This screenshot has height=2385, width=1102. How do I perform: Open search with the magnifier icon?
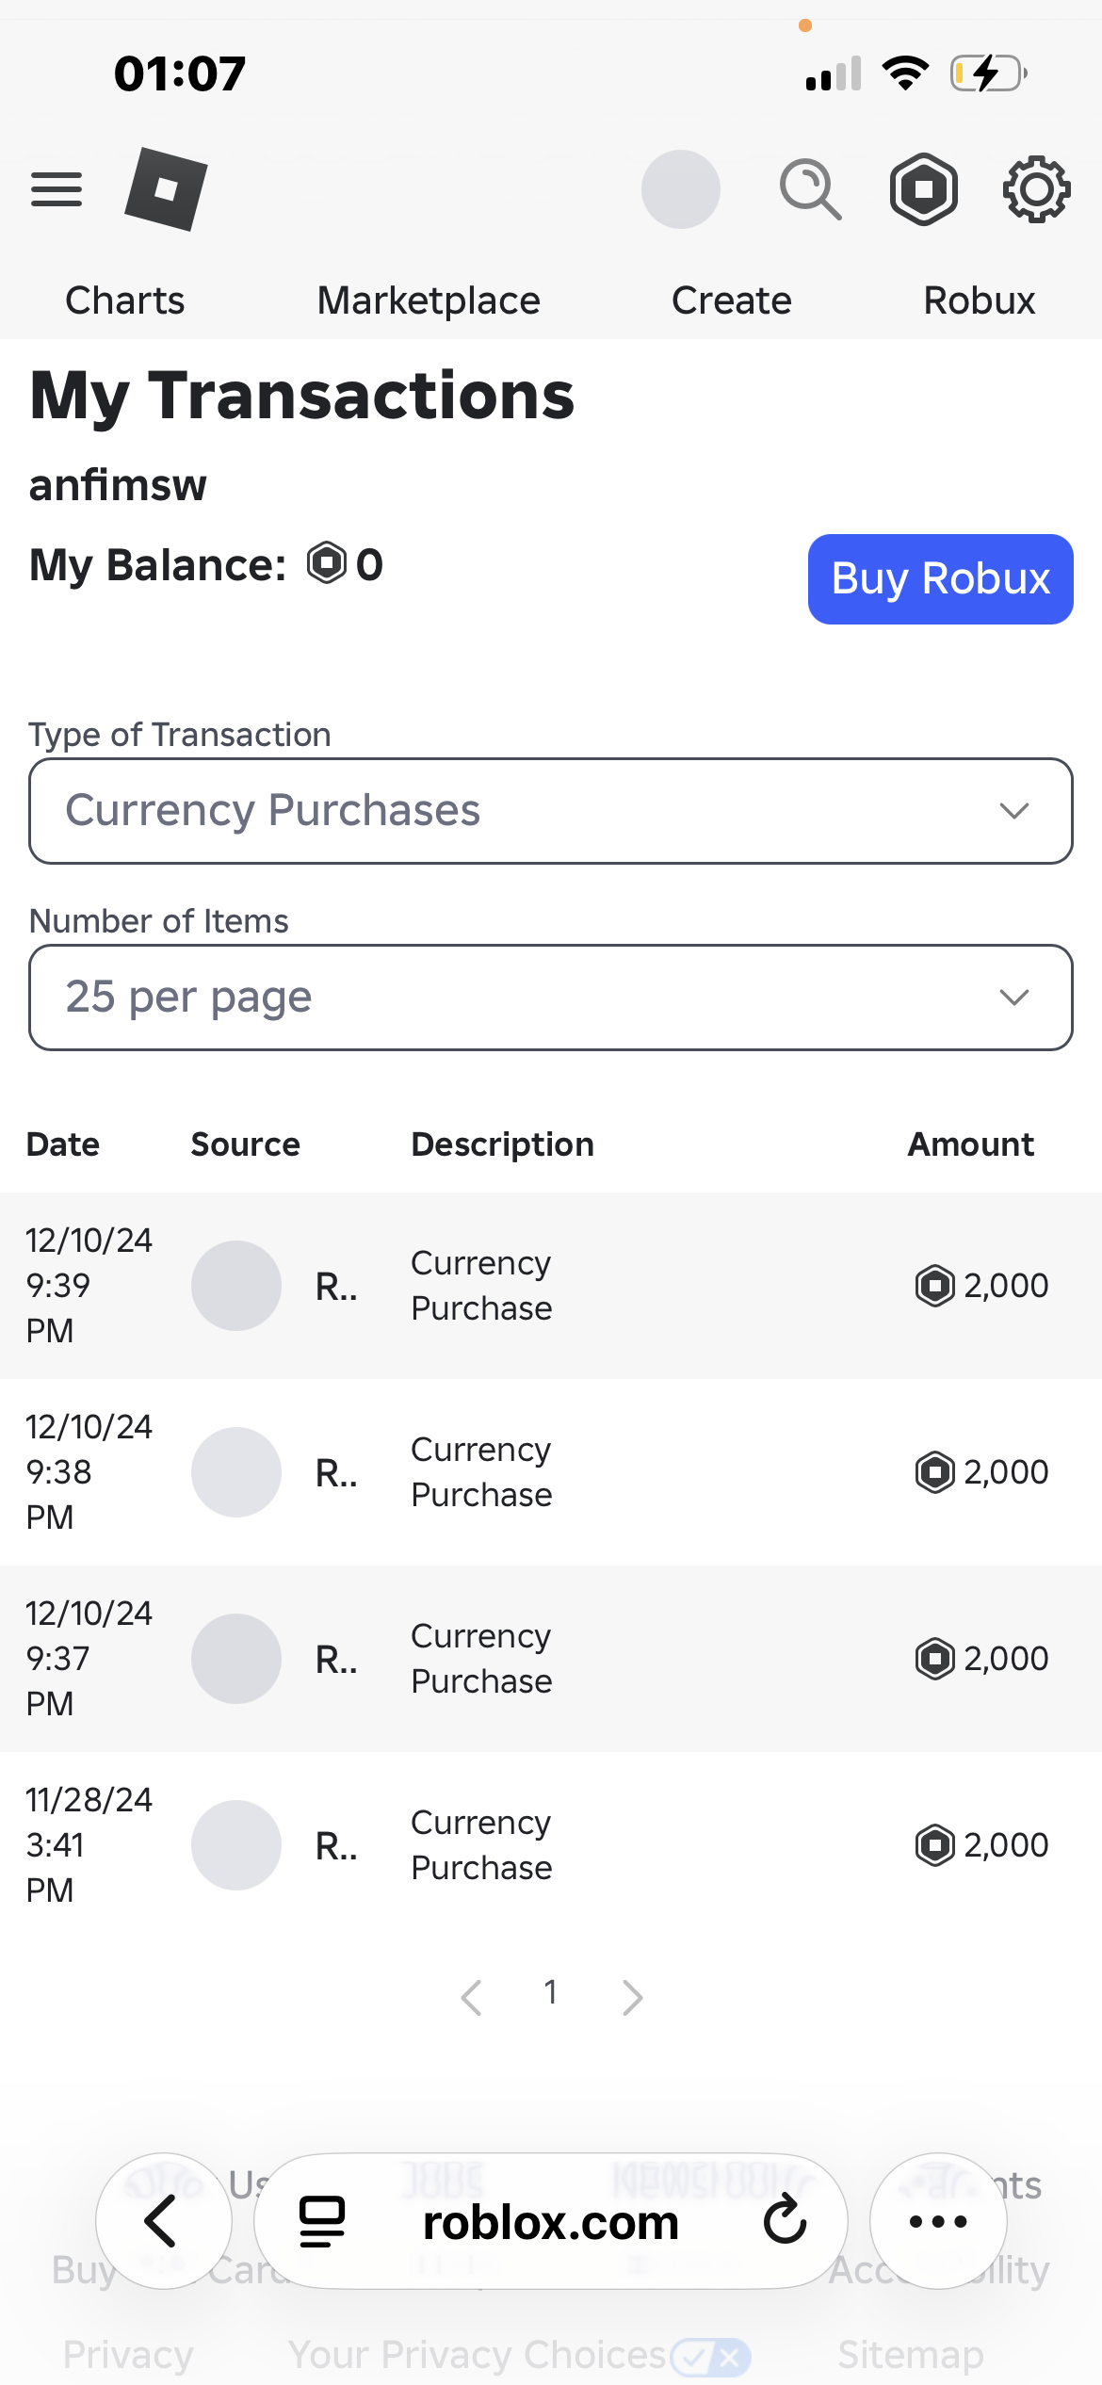click(x=810, y=189)
